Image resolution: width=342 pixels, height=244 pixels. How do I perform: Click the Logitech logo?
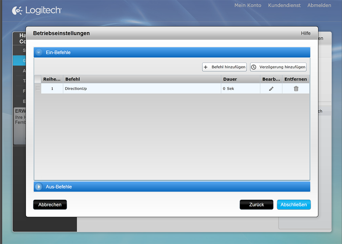click(x=37, y=11)
